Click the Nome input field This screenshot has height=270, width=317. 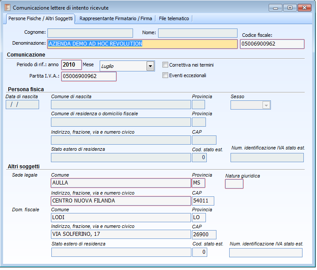198,33
